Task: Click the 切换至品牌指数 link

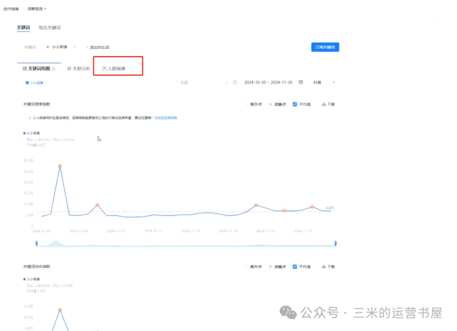Action: pos(166,118)
